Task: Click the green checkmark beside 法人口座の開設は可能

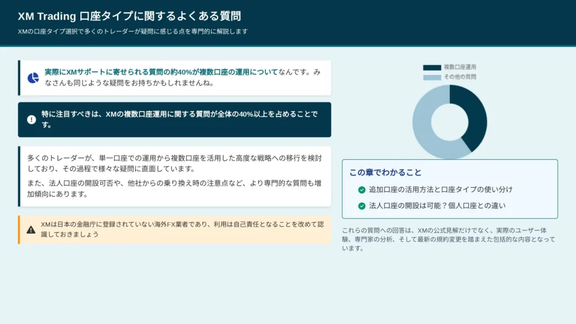Action: (x=362, y=206)
